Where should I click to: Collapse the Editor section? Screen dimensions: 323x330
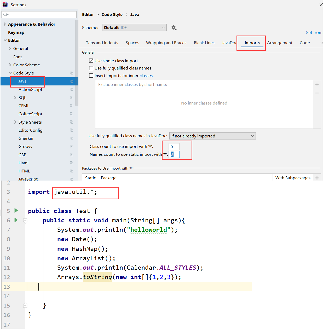[5, 40]
